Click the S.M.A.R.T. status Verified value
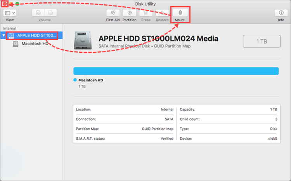 click(x=167, y=139)
